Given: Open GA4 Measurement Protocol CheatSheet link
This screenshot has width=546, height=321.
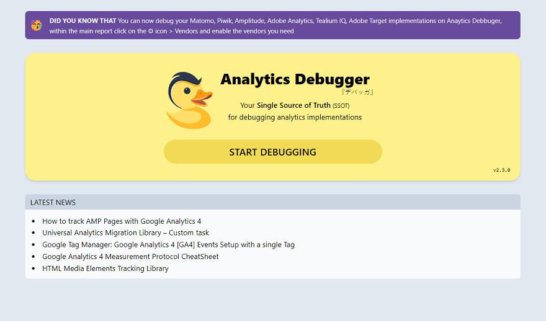Looking at the screenshot, I should coord(130,257).
